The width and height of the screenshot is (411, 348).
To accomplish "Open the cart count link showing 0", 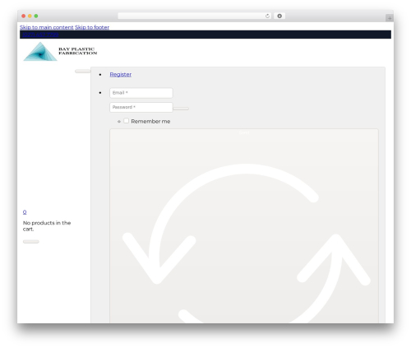I will point(25,212).
